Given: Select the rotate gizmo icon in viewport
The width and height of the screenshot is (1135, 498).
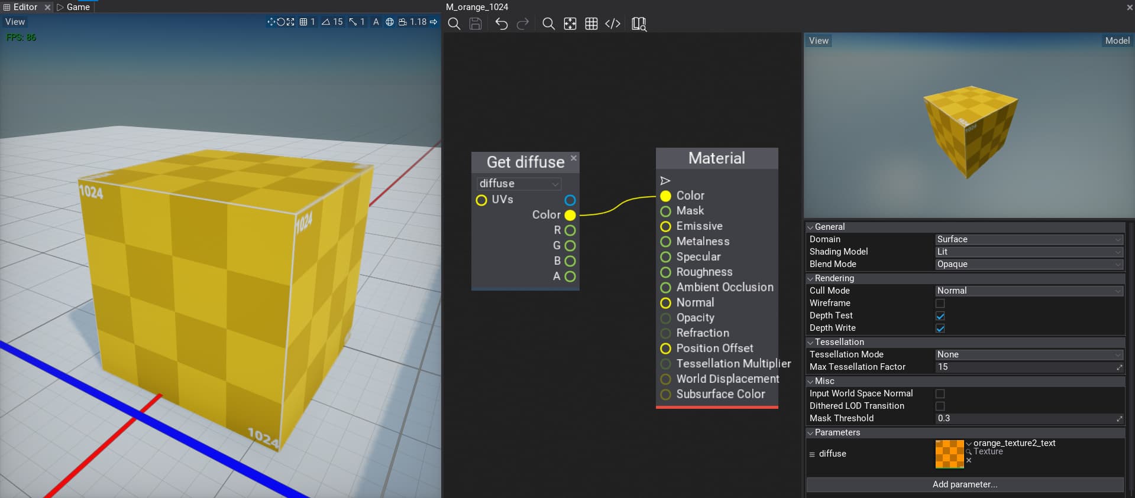Looking at the screenshot, I should (280, 22).
